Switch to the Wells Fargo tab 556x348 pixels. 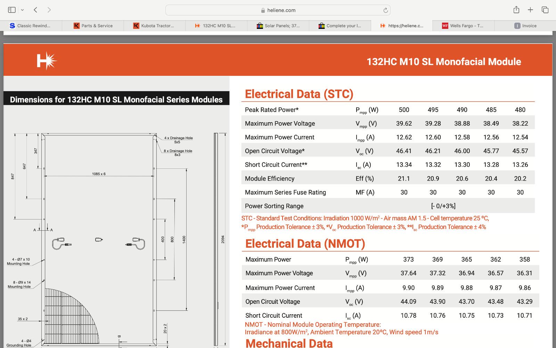pyautogui.click(x=463, y=26)
